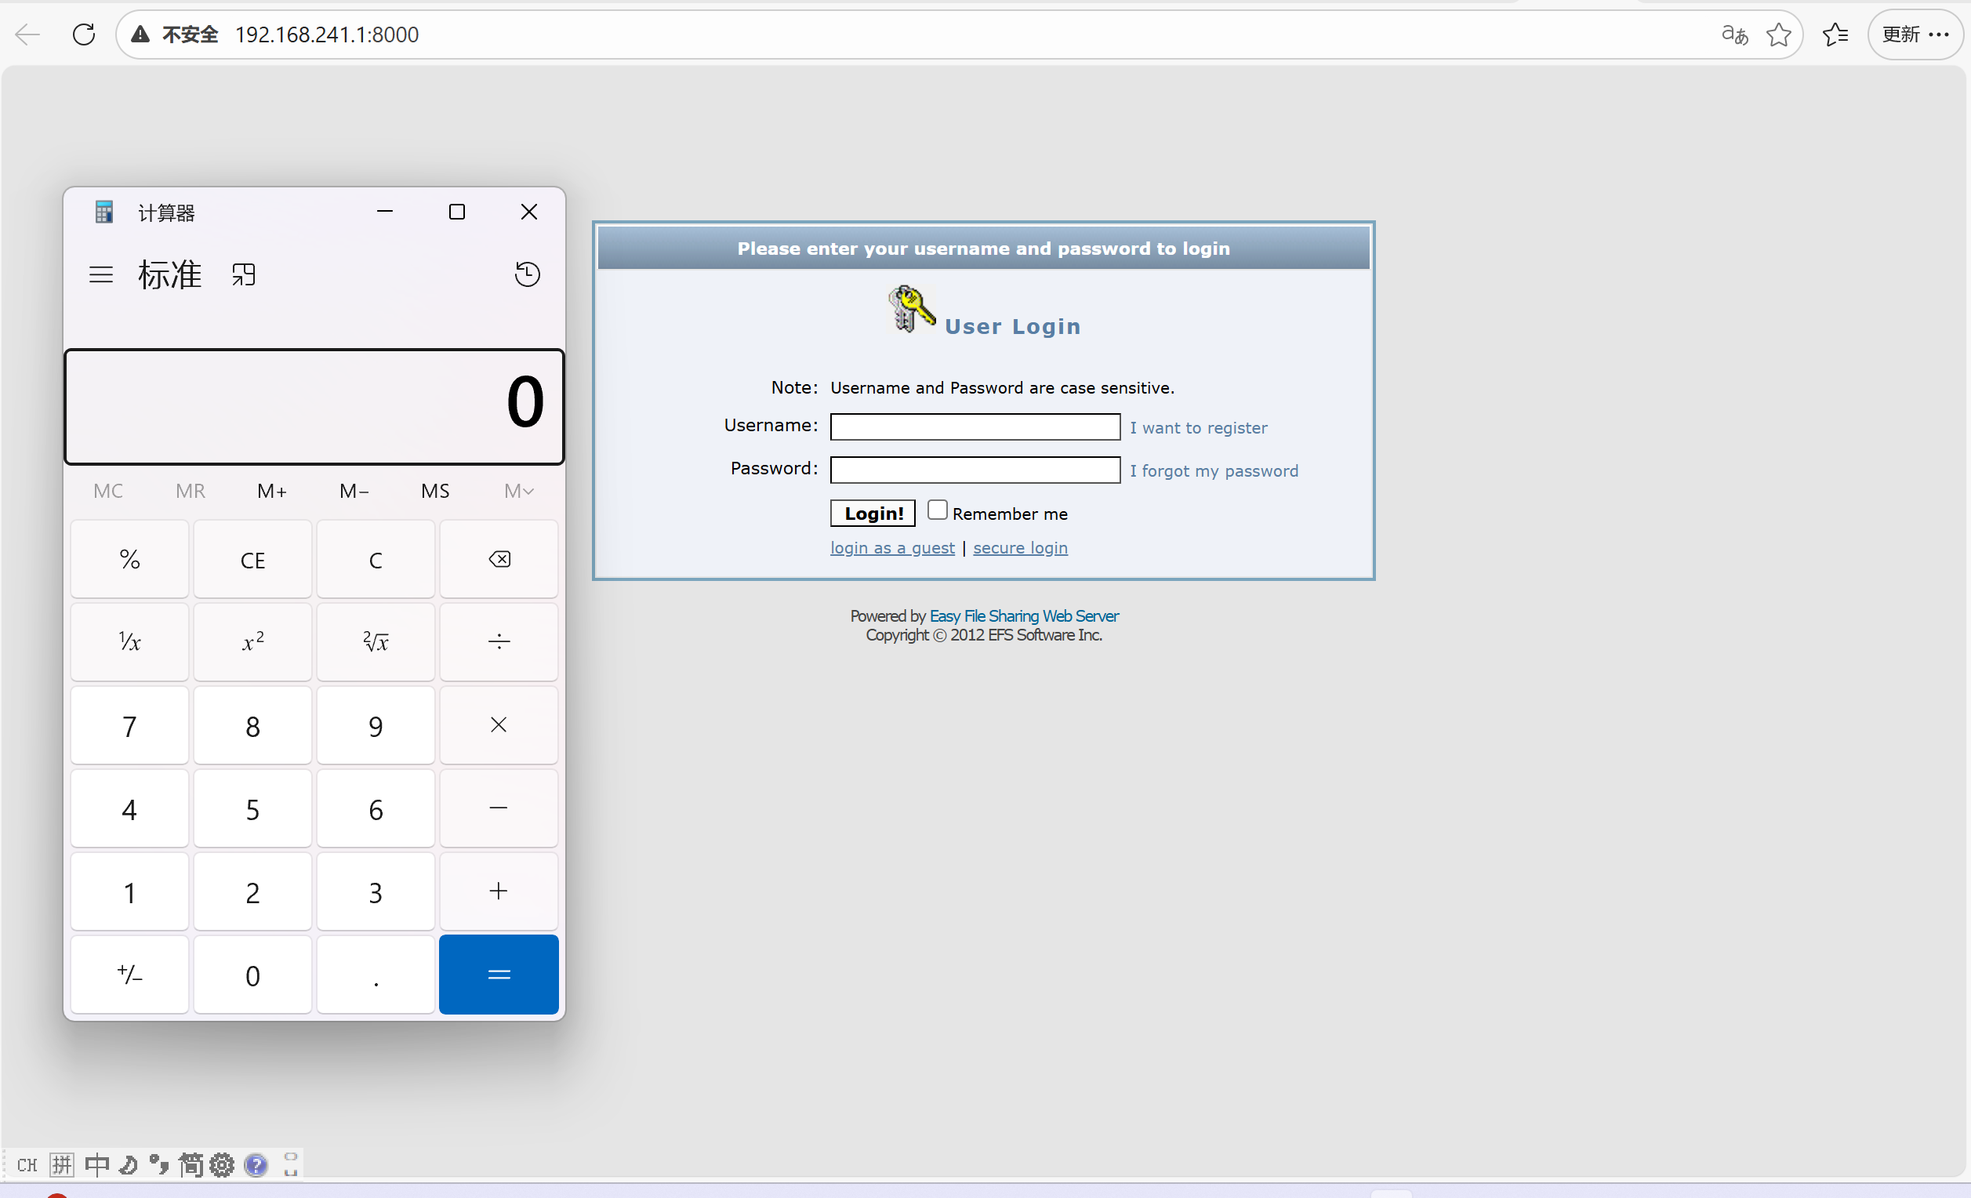Check the Remember me checkbox
Viewport: 1971px width, 1198px height.
click(937, 510)
